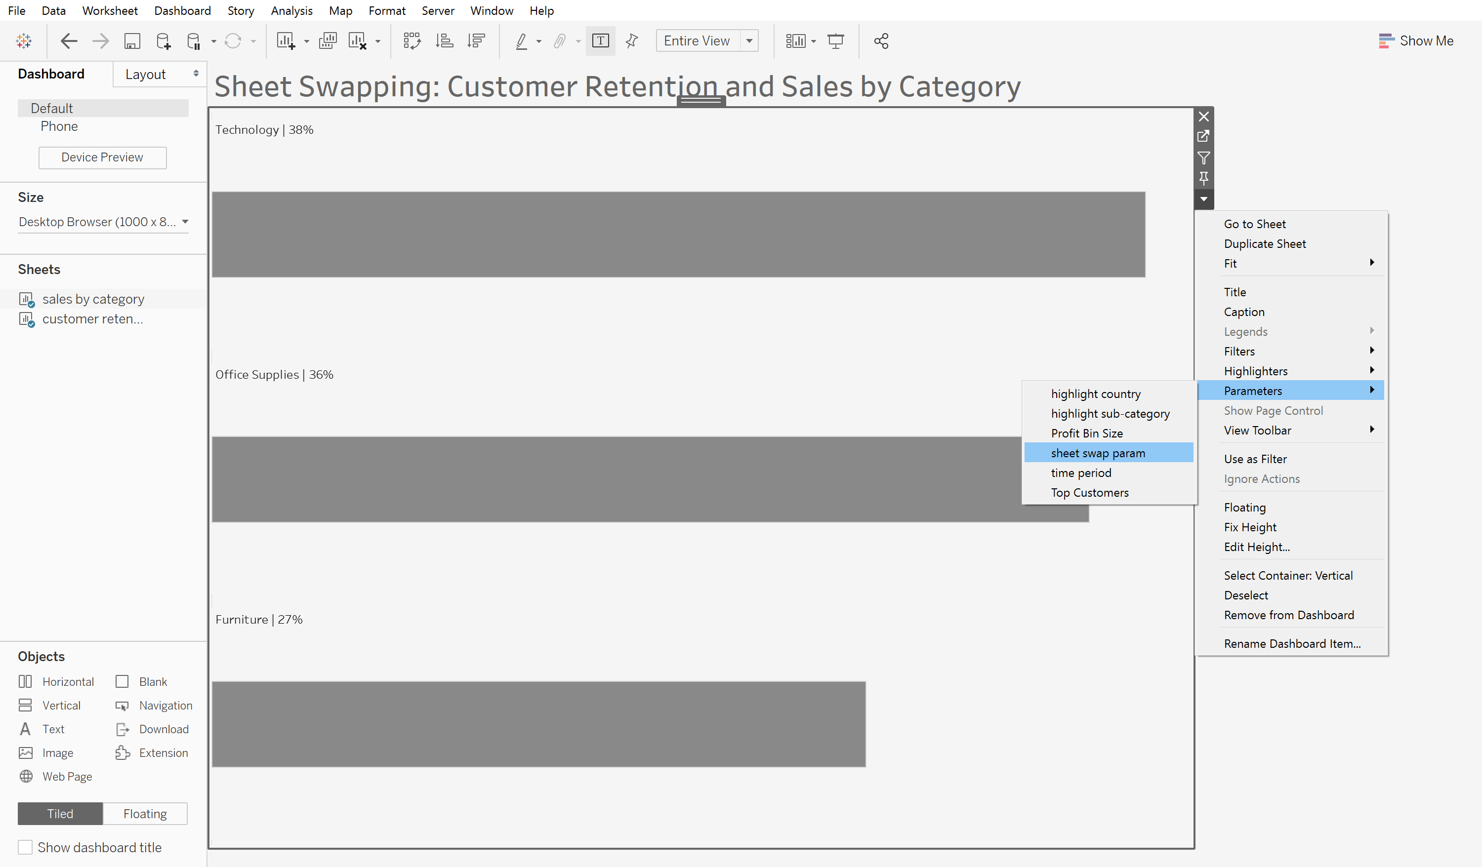Select sheet swap param parameter
The image size is (1482, 867).
coord(1098,452)
